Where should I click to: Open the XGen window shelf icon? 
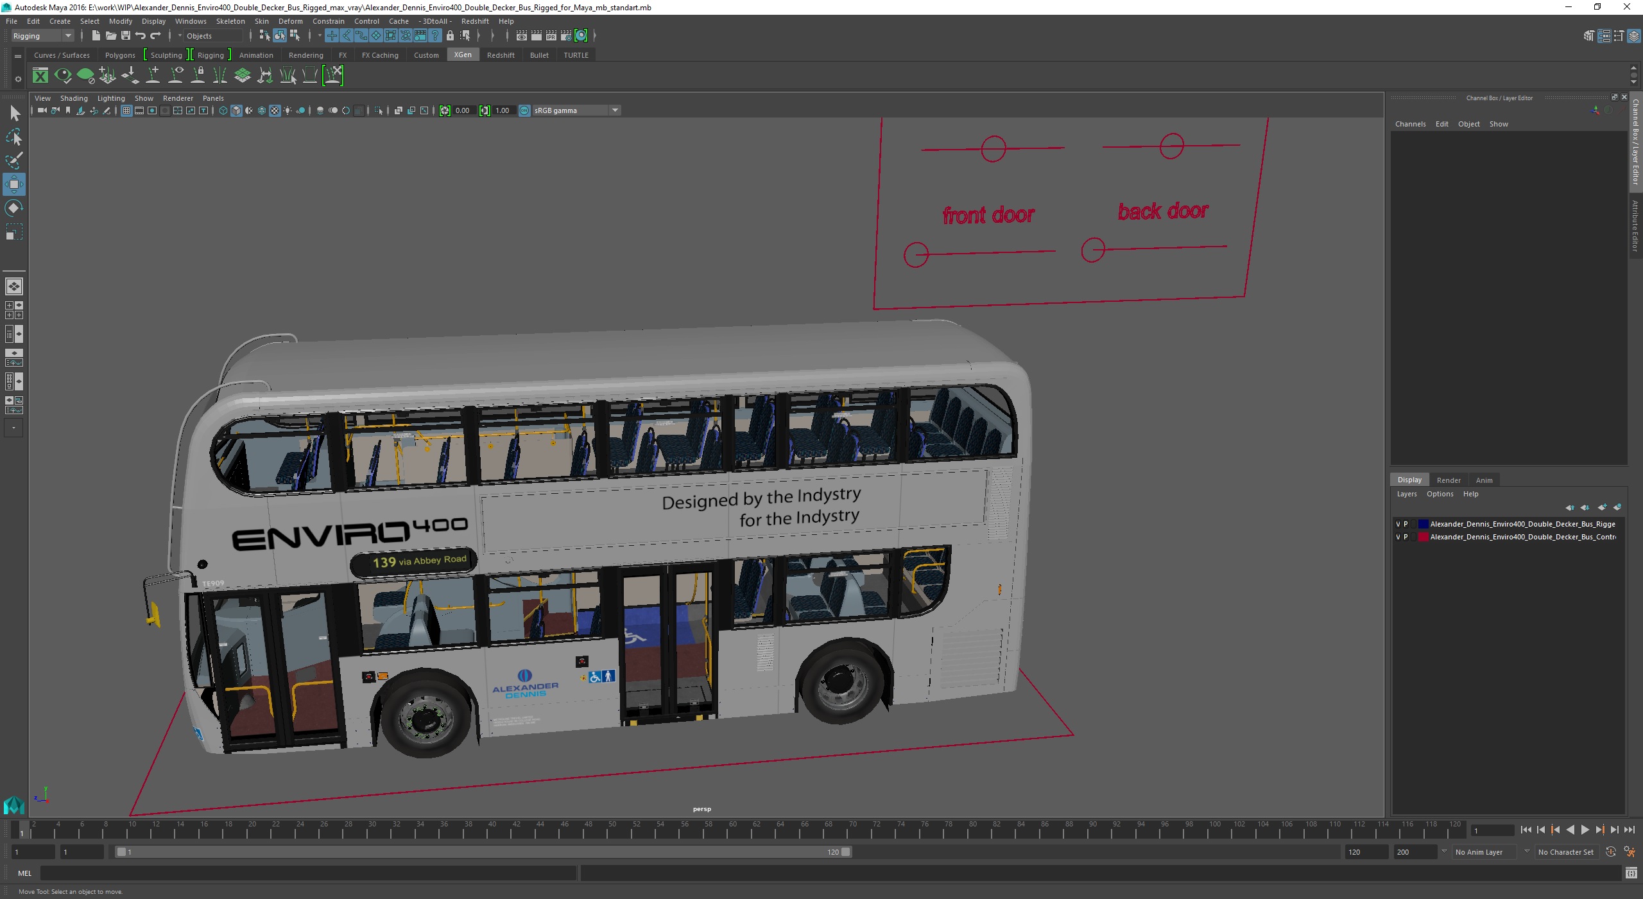click(40, 76)
